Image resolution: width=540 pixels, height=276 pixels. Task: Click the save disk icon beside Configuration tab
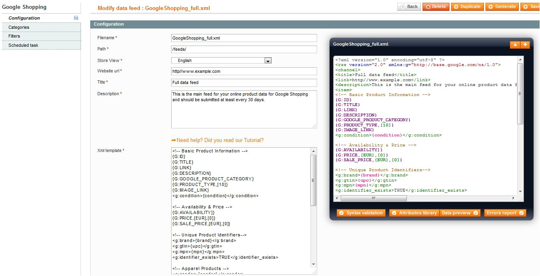pos(76,18)
